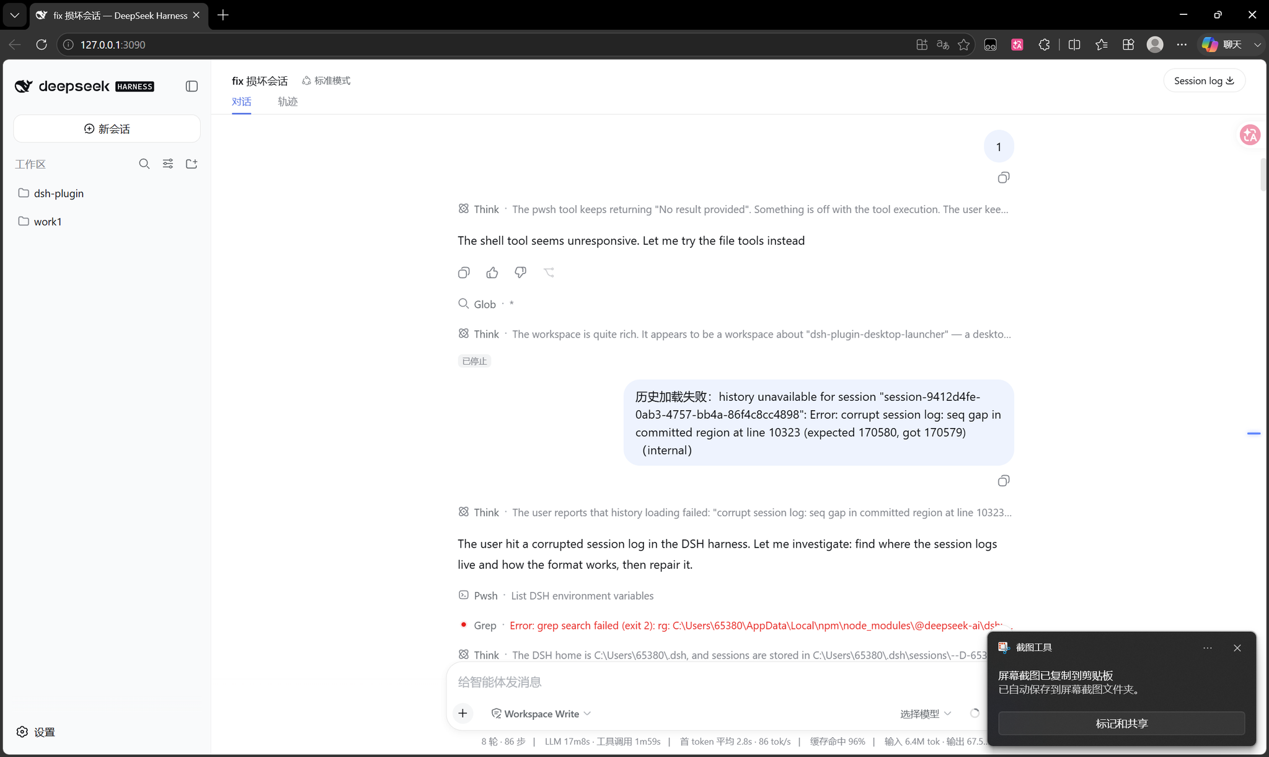
Task: Open Edge split screen icon
Action: (1074, 45)
